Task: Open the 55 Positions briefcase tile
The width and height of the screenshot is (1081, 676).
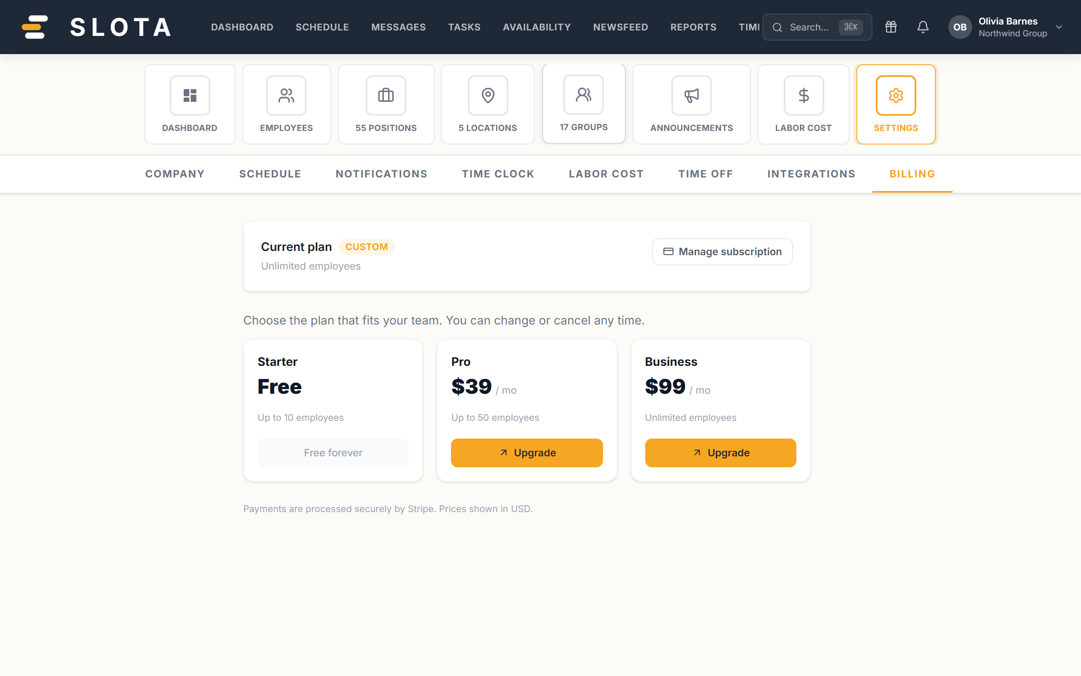Action: tap(386, 104)
